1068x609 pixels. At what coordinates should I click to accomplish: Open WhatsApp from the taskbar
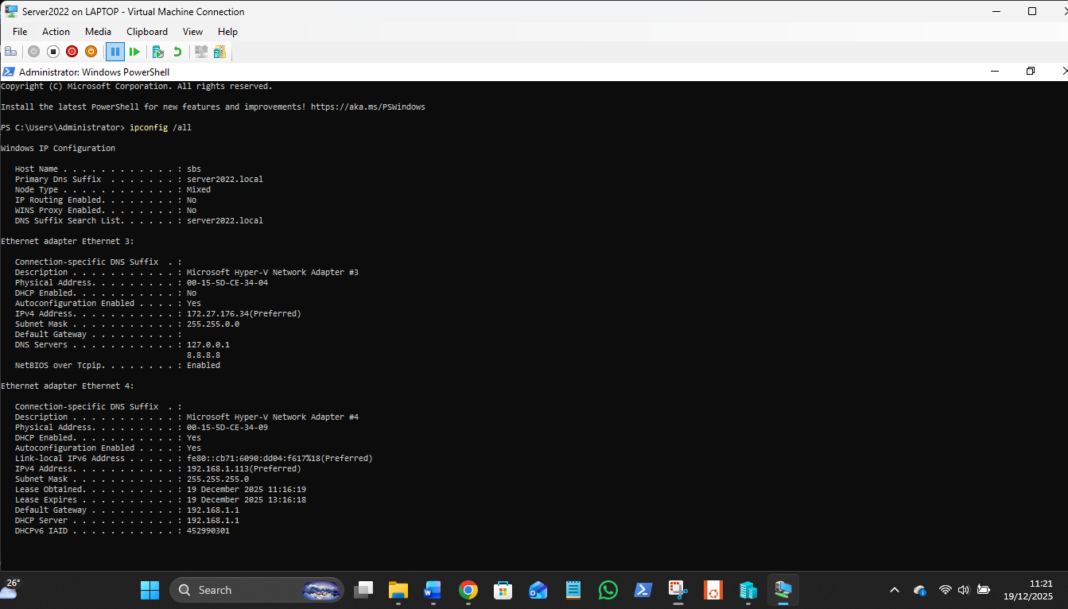pos(608,590)
